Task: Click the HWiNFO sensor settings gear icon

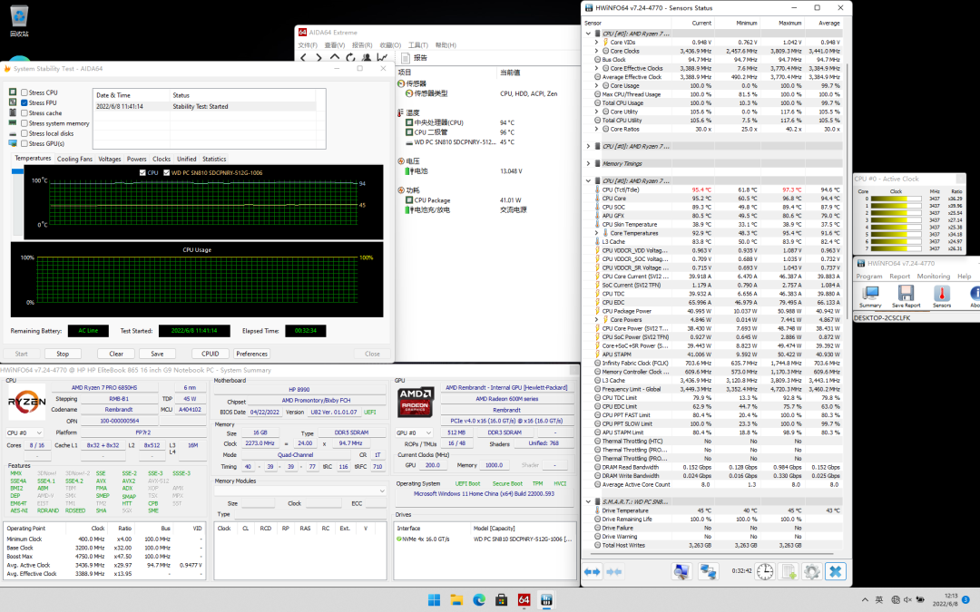Action: (x=811, y=571)
